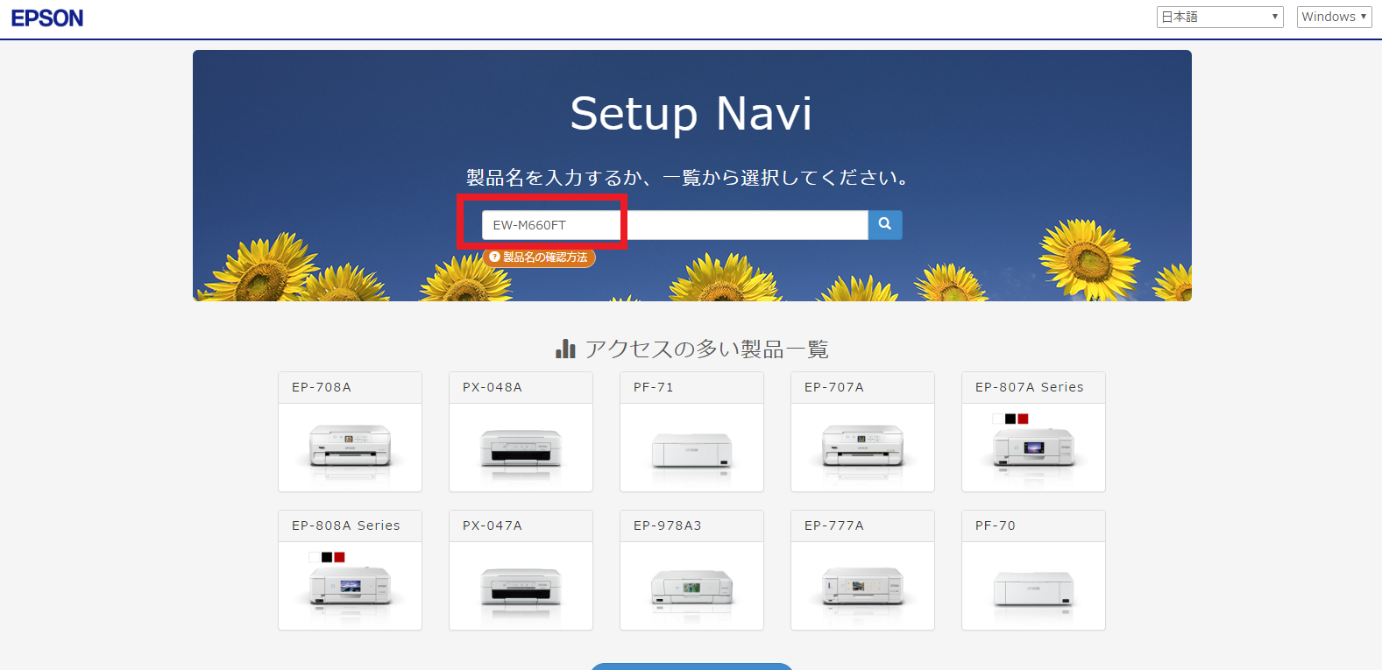
Task: Click the EP-978A3 title label
Action: [668, 525]
